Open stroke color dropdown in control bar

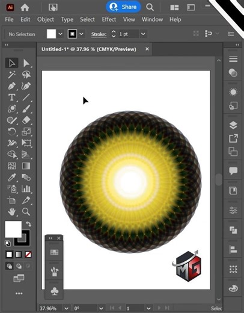81,34
